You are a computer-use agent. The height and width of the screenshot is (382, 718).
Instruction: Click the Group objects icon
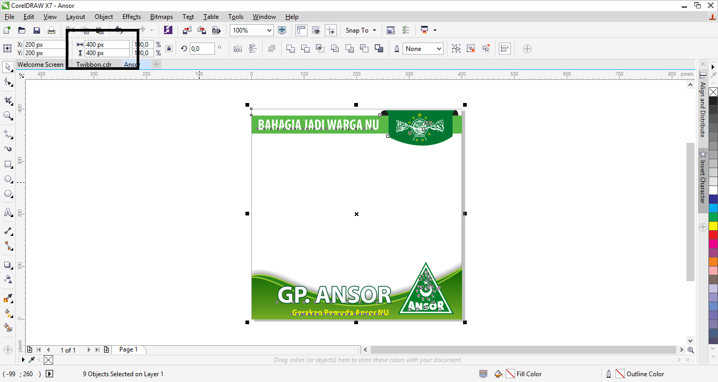click(x=456, y=49)
